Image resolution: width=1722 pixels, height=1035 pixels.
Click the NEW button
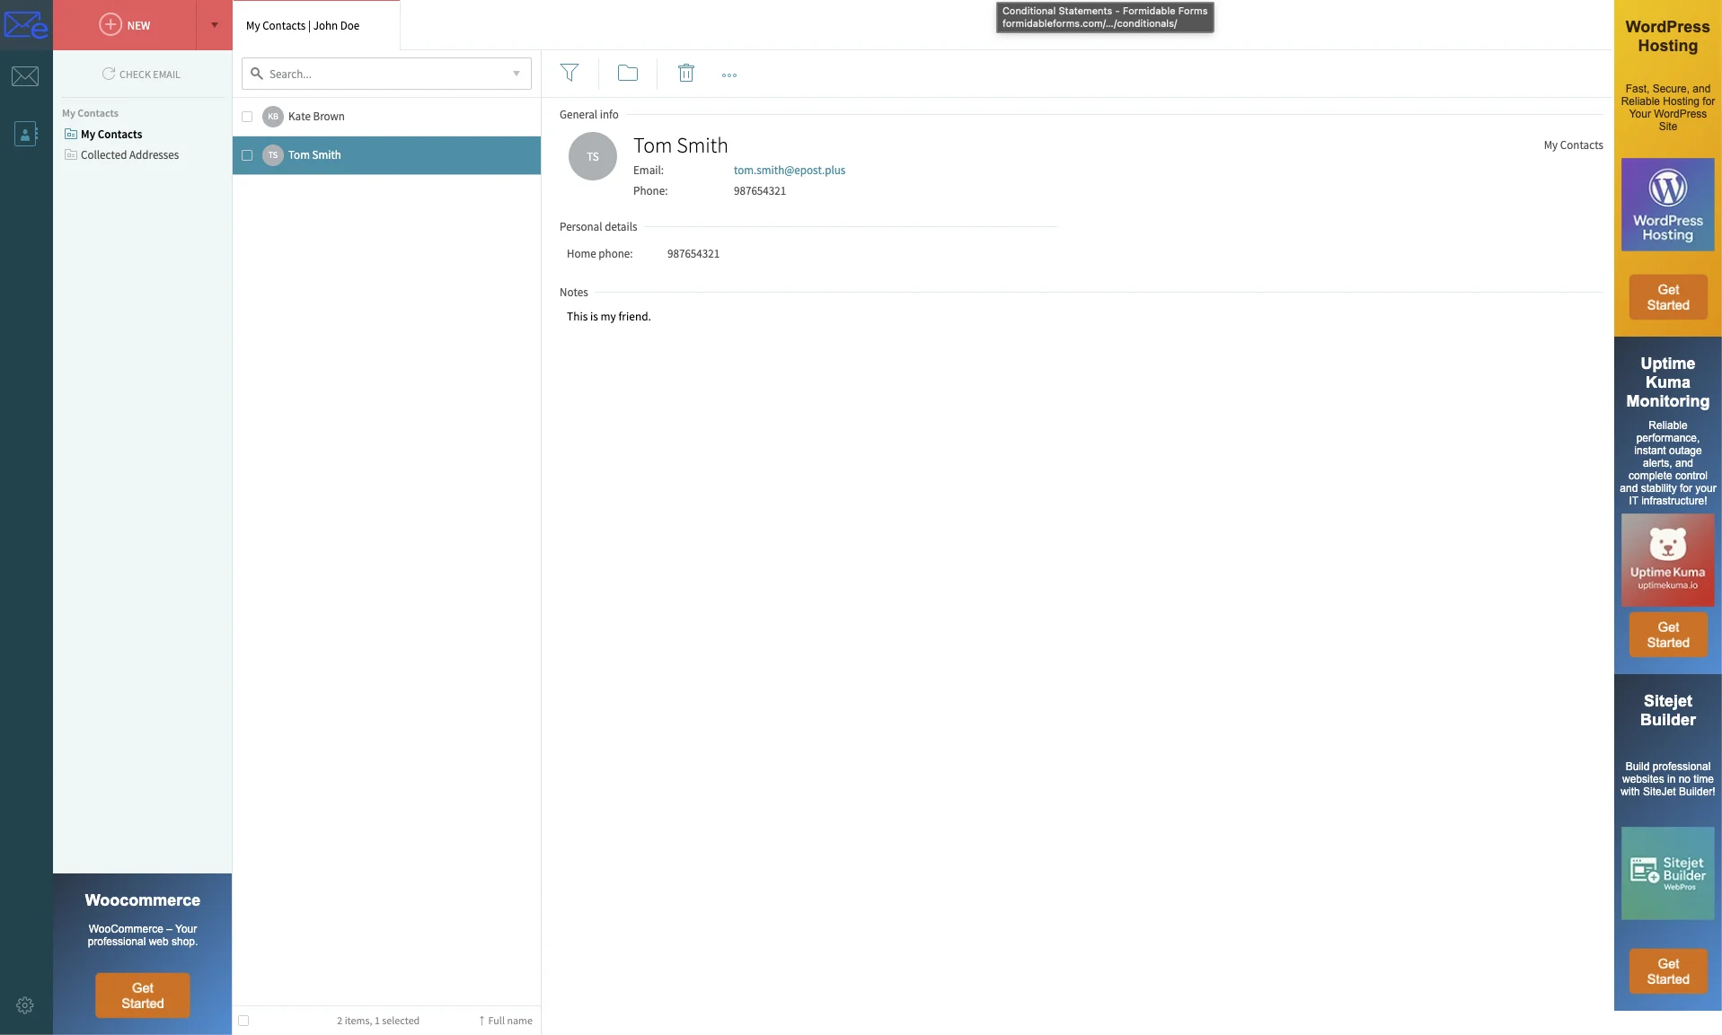[125, 25]
